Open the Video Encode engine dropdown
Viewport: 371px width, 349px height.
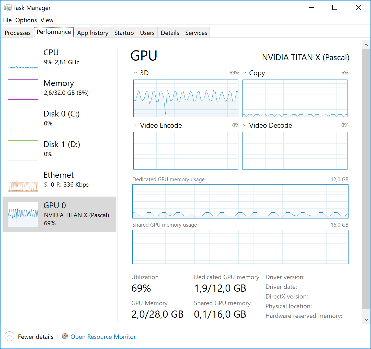[135, 125]
